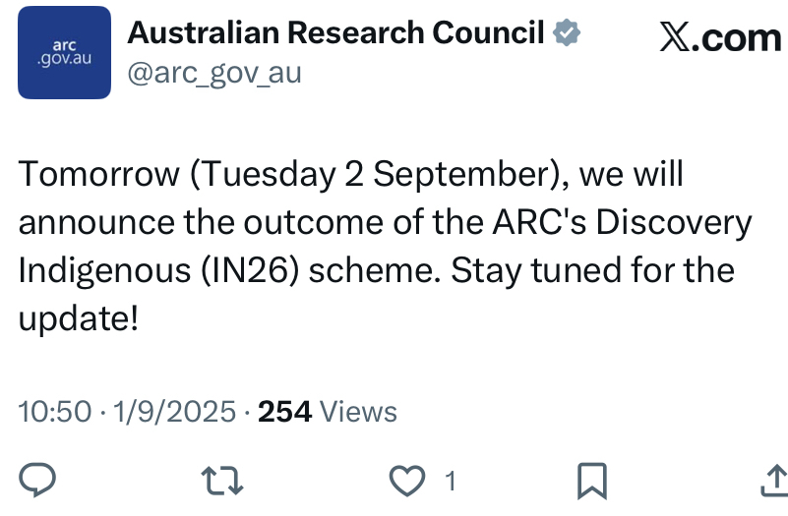View the 254 Views analytics
Viewport: 788px width, 516px height.
[328, 411]
